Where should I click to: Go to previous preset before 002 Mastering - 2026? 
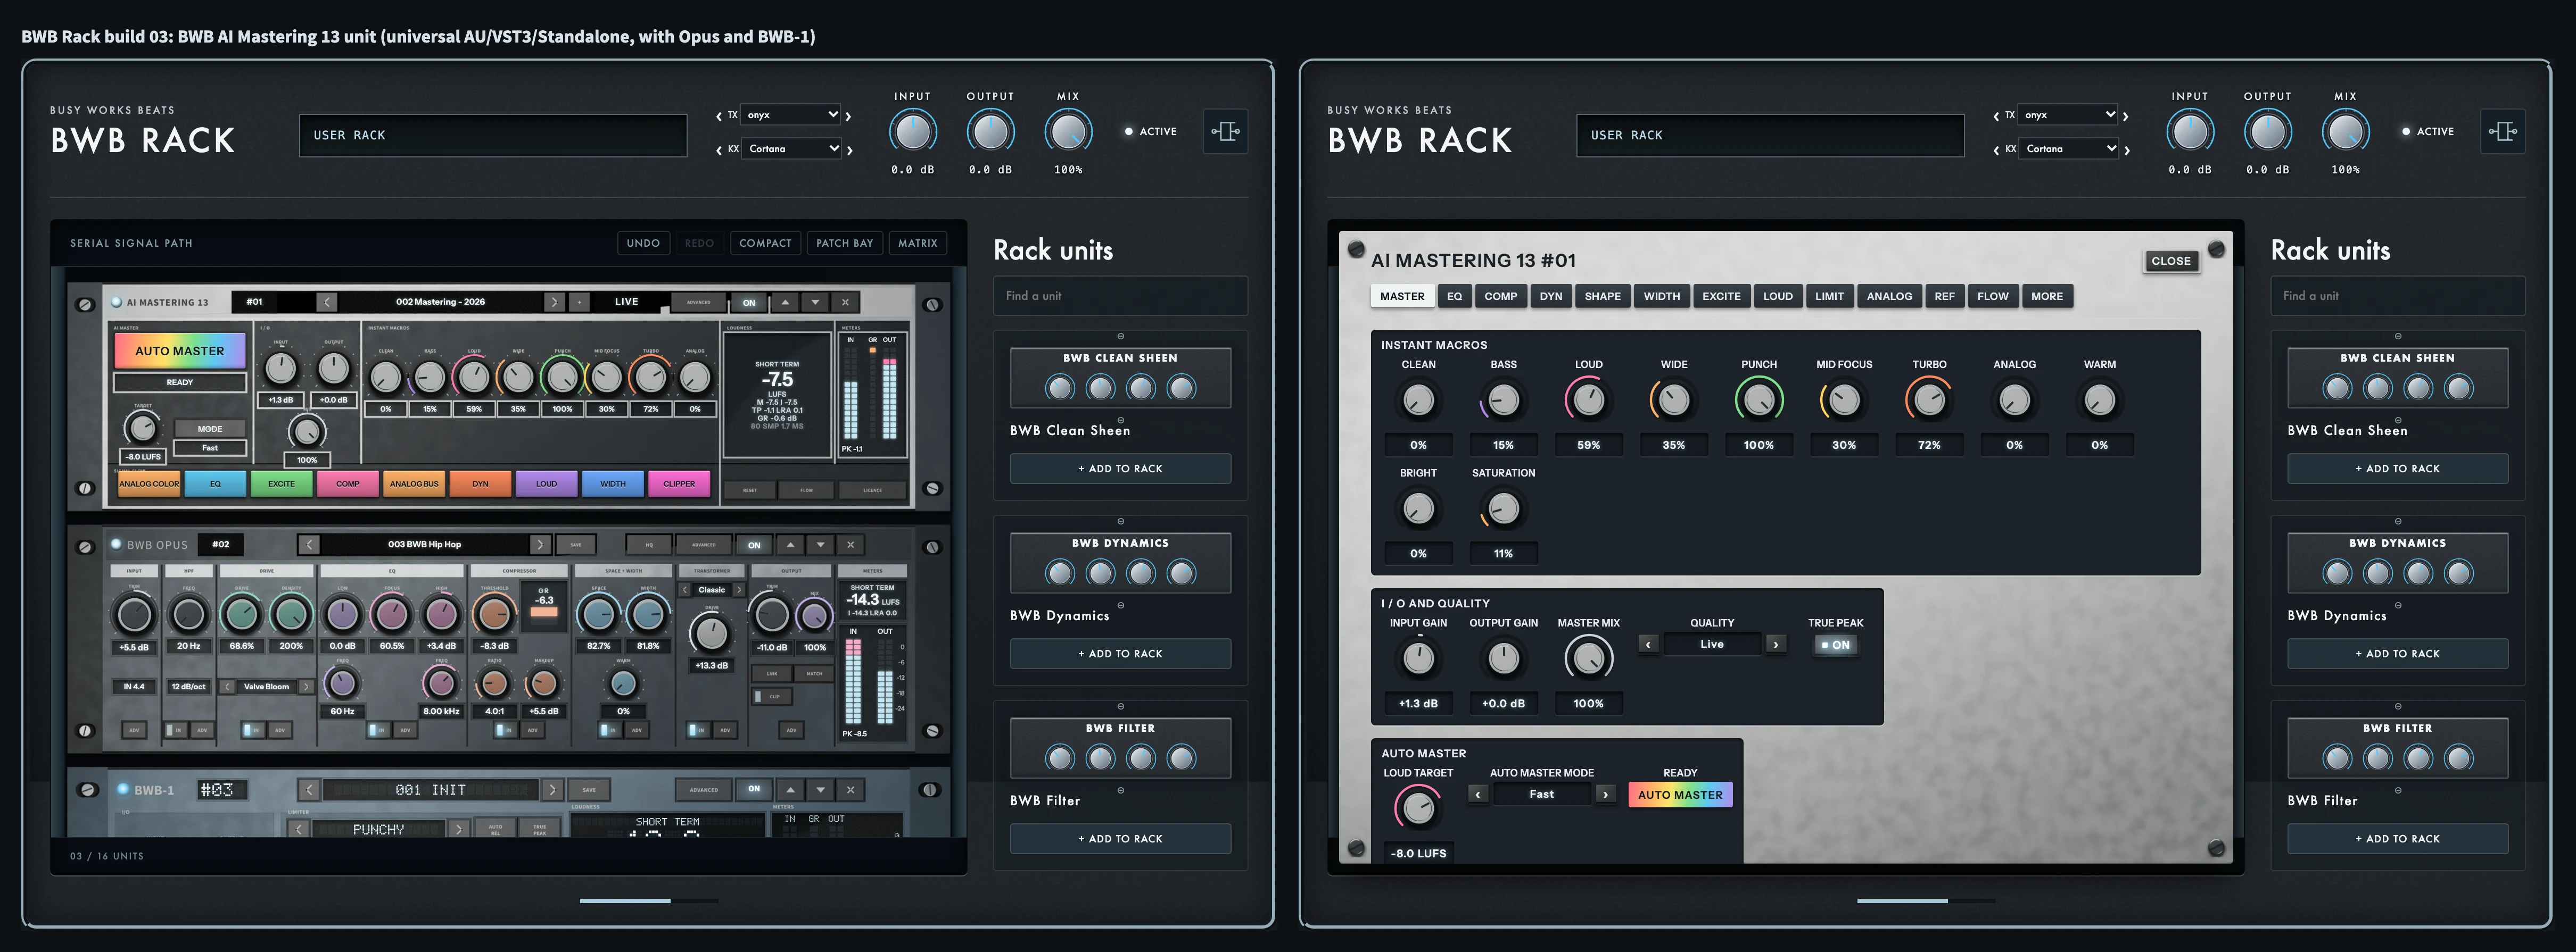327,302
